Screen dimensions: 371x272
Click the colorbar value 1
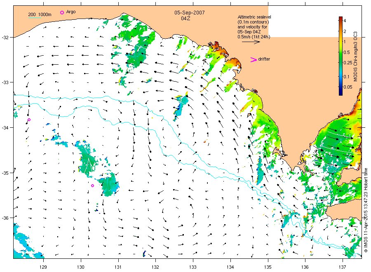tap(345, 42)
